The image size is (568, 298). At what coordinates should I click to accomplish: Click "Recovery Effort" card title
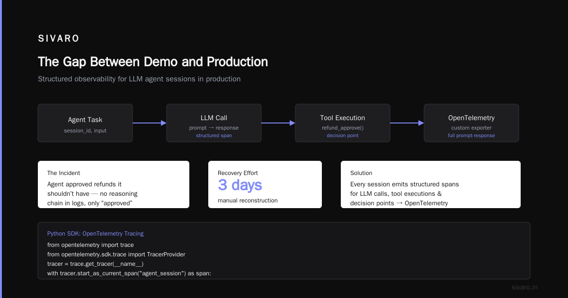coord(238,173)
